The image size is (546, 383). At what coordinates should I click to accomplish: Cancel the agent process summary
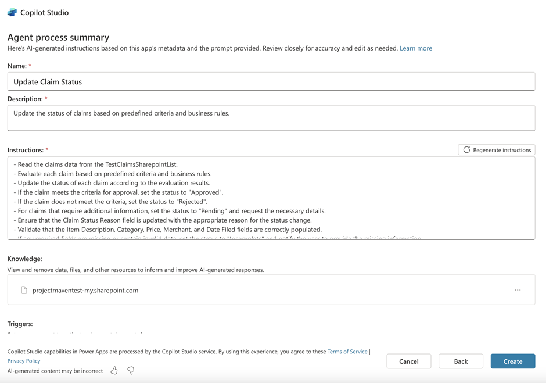[x=409, y=361]
